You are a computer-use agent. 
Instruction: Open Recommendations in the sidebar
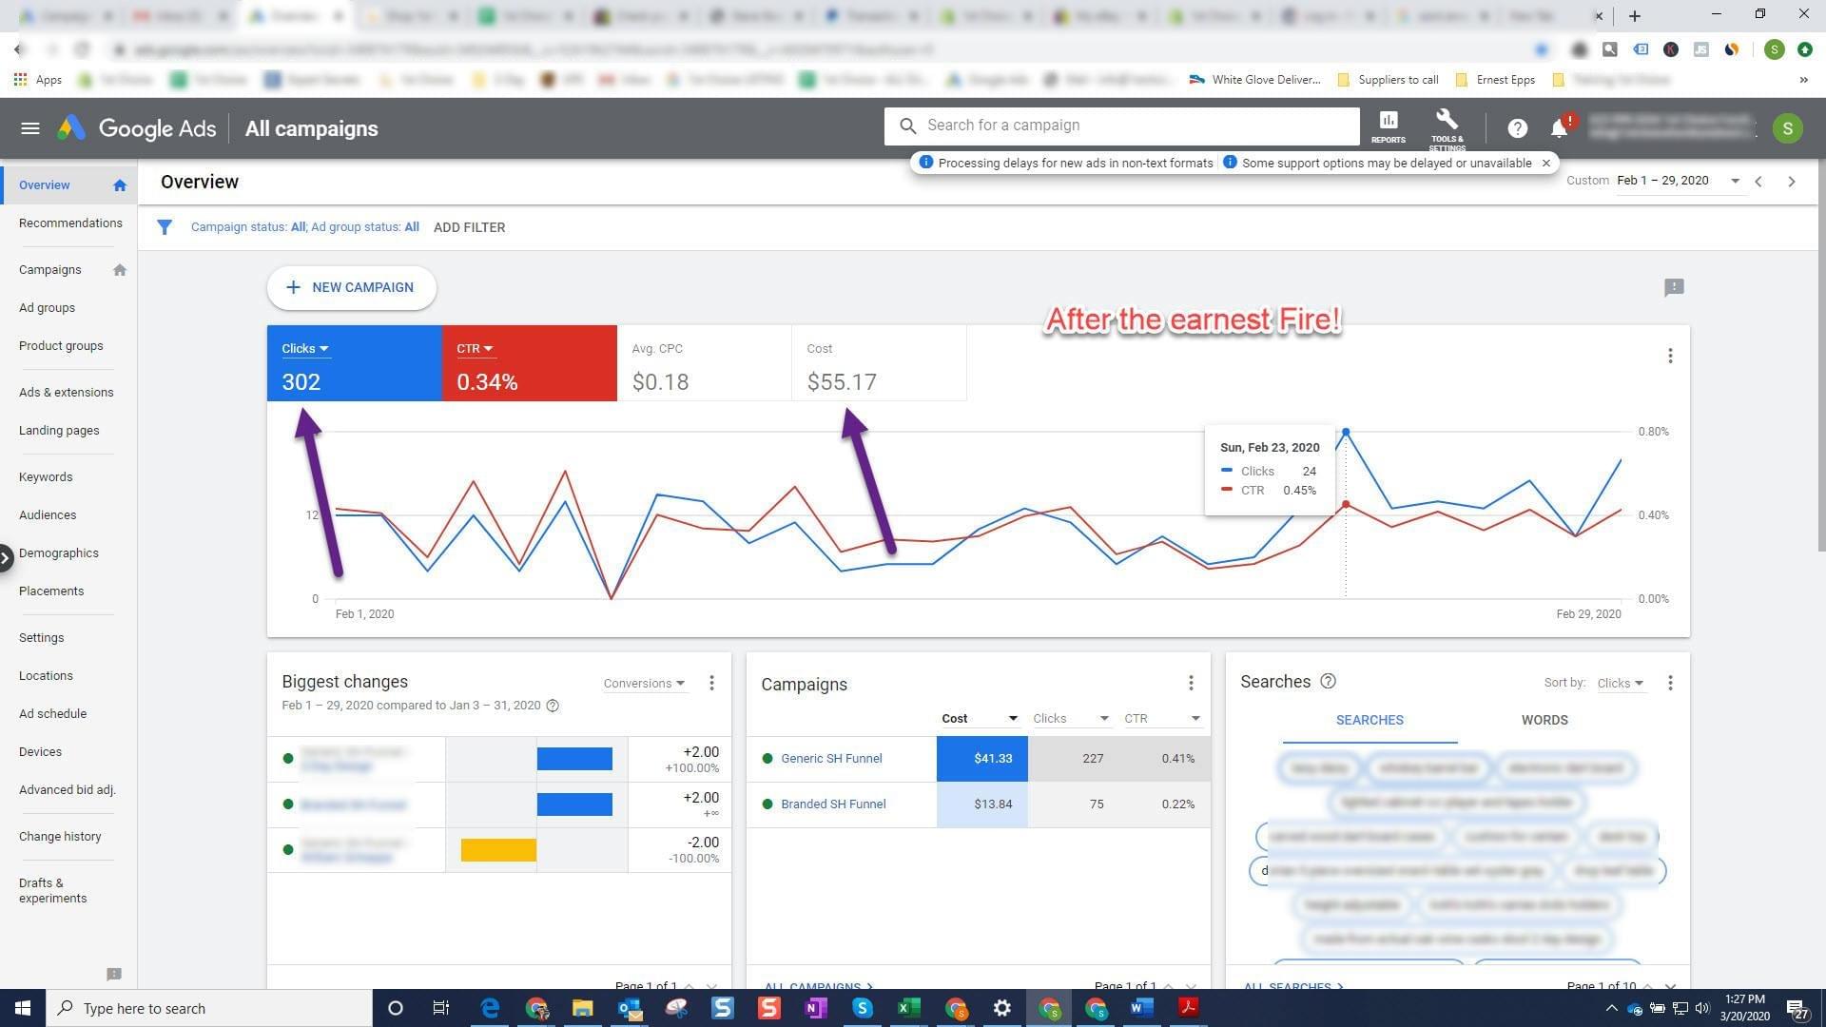tap(70, 223)
